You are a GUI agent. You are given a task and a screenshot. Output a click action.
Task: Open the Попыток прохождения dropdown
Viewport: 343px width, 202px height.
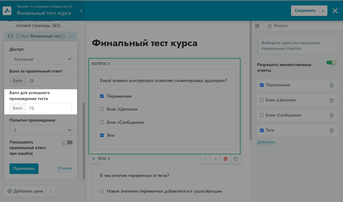pos(41,130)
